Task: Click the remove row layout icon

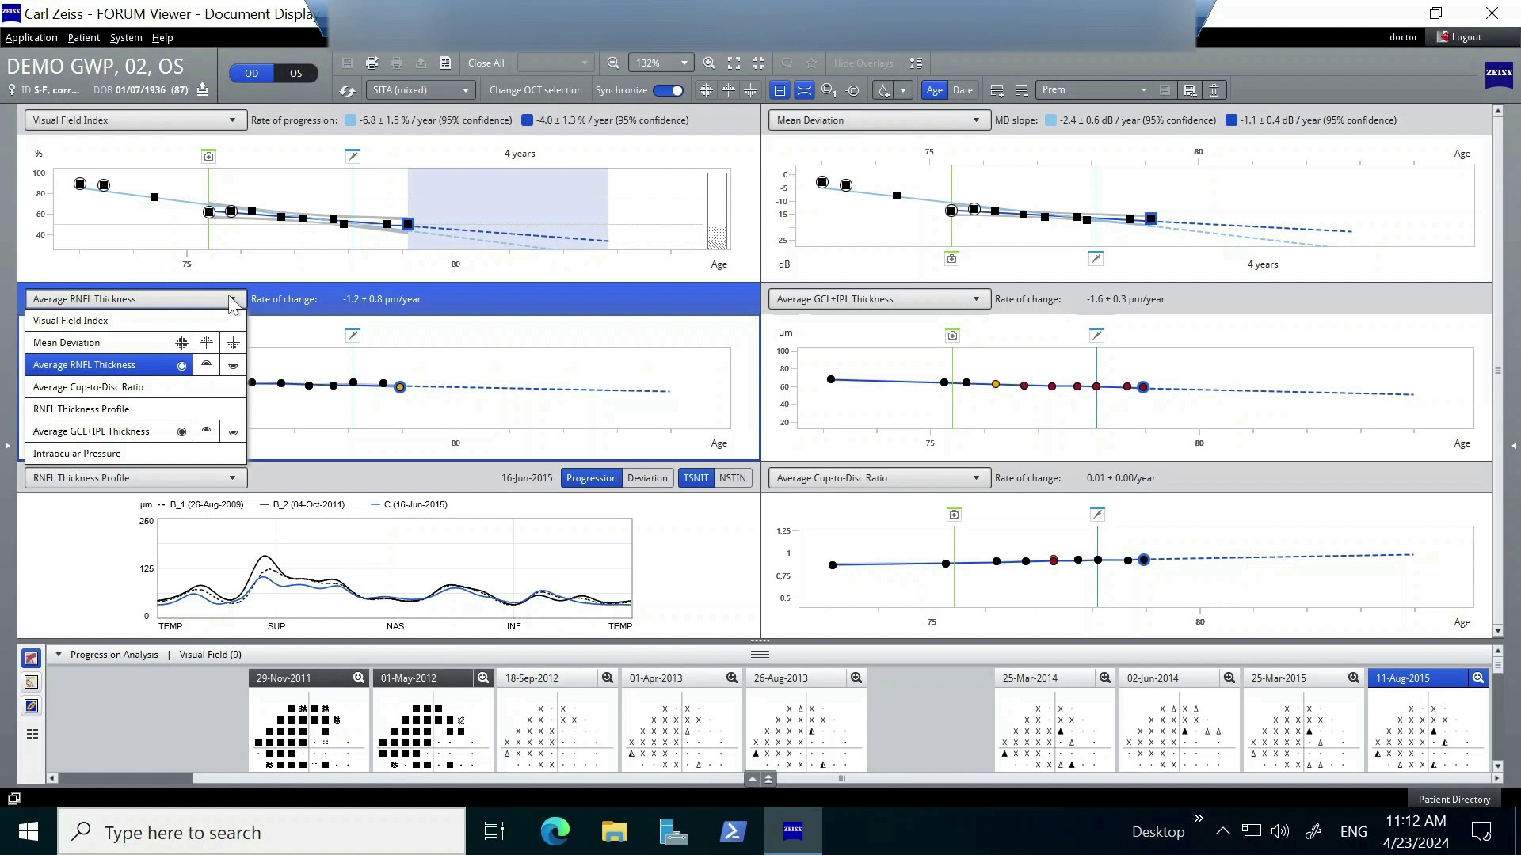Action: [x=1022, y=90]
